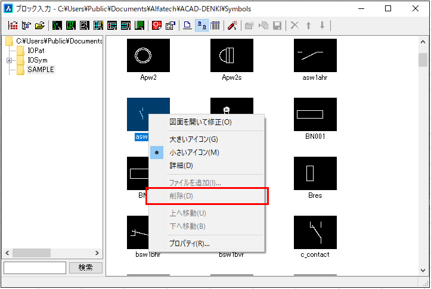The height and width of the screenshot is (289, 431).
Task: Select the IOPat folder in tree
Action: click(36, 51)
